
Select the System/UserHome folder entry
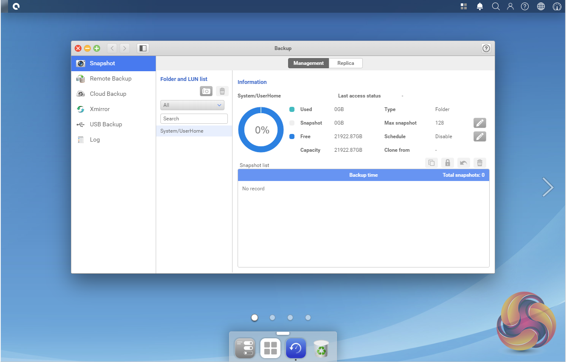(x=194, y=131)
